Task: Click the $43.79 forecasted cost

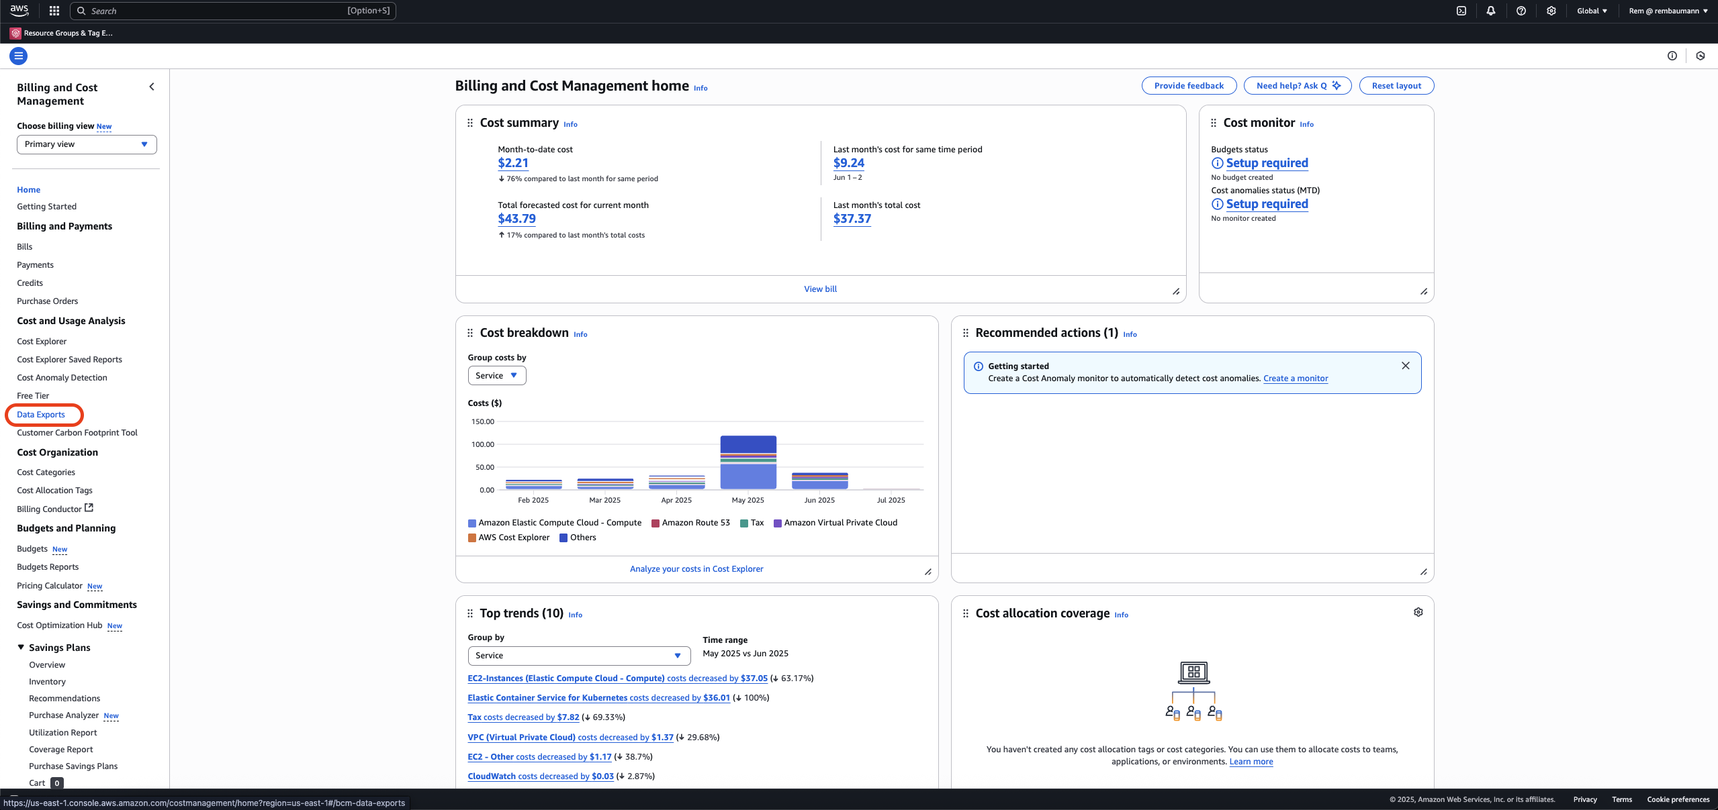Action: coord(516,219)
